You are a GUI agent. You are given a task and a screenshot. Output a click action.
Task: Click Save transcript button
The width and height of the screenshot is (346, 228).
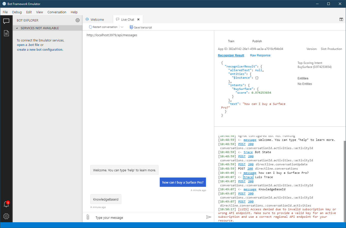[x=141, y=27]
